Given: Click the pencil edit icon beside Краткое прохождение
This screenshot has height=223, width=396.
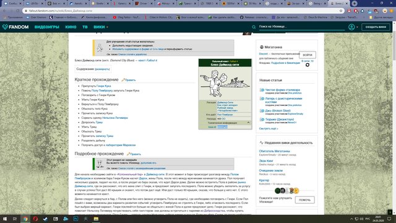Looking at the screenshot, I should (123, 80).
